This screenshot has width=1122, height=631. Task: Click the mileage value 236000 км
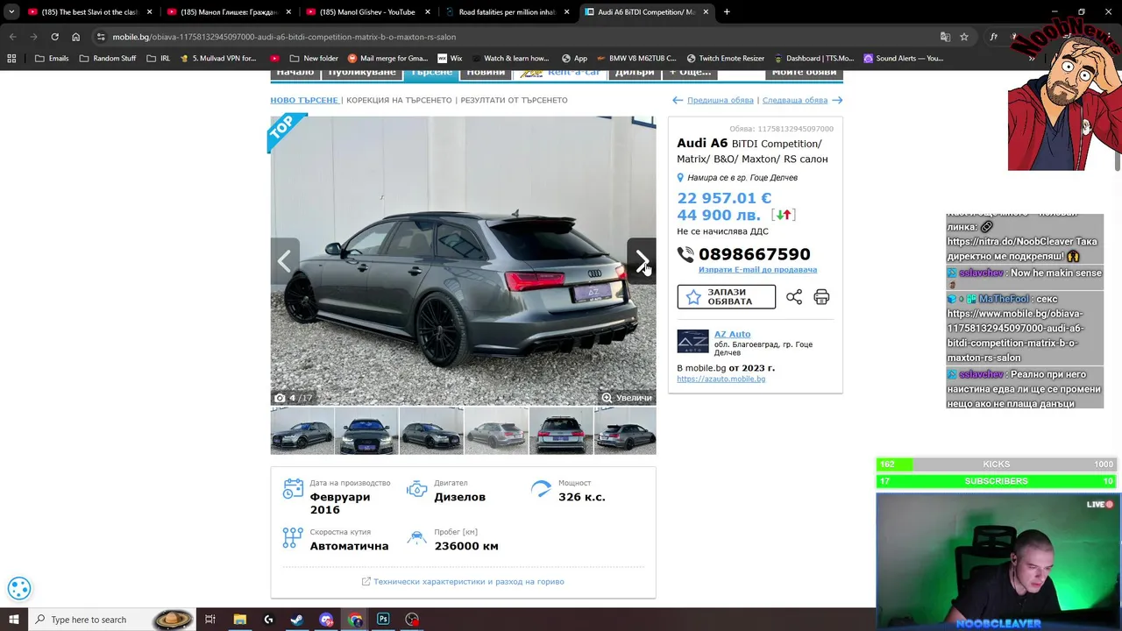click(x=466, y=546)
